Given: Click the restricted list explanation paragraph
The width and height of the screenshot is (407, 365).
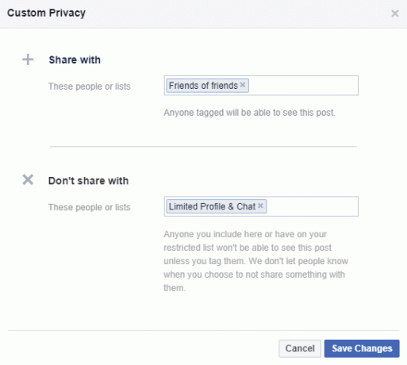Looking at the screenshot, I should coord(255,261).
